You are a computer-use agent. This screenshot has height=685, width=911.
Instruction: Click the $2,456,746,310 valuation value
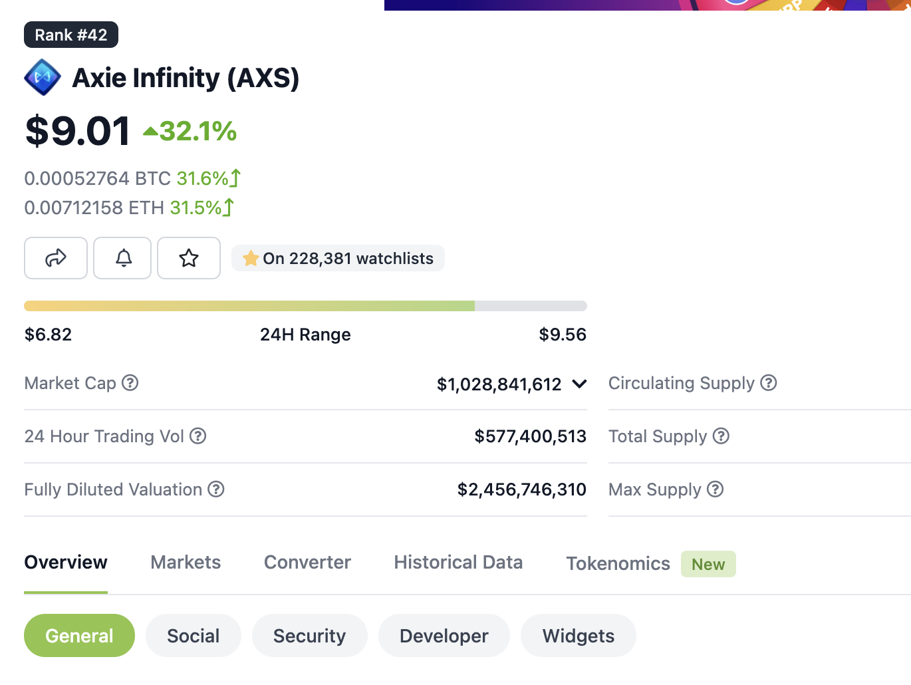coord(522,489)
